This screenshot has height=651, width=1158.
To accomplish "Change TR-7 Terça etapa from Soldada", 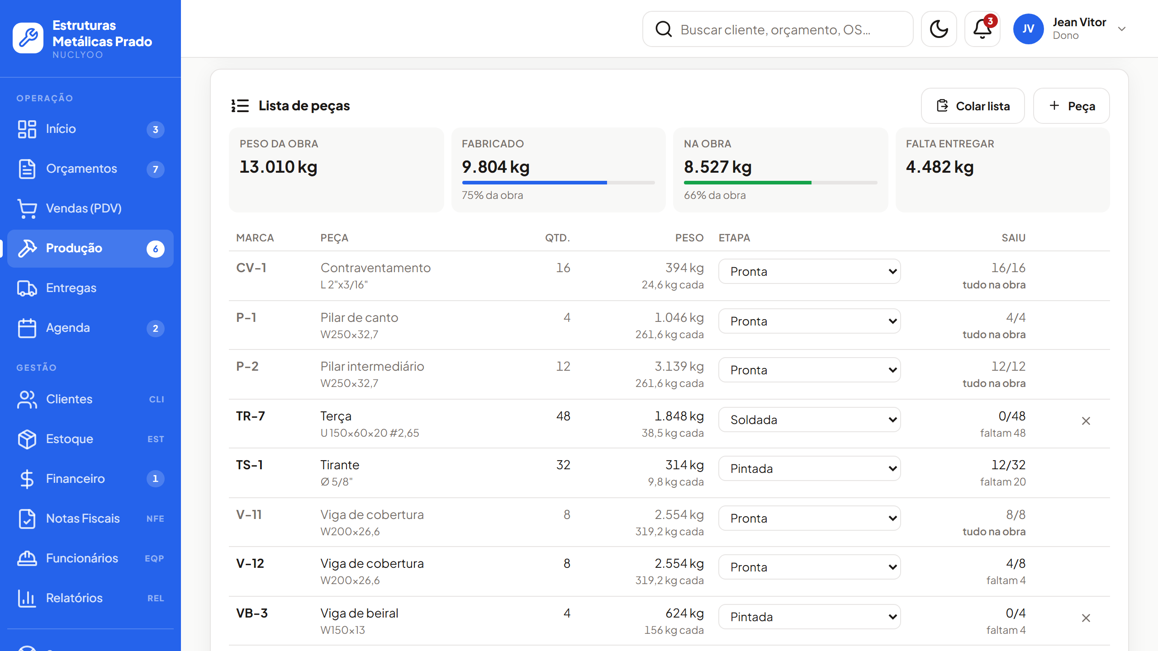I will pyautogui.click(x=809, y=420).
